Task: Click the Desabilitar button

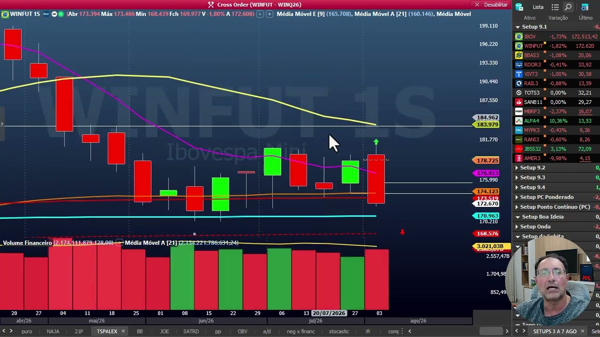Action: (491, 5)
